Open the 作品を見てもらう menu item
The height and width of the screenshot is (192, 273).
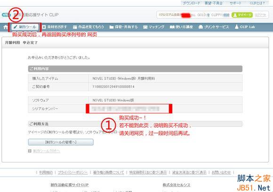tap(88, 27)
